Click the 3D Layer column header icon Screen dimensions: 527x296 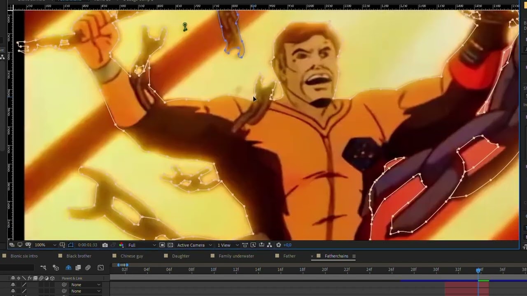pyautogui.click(x=52, y=278)
